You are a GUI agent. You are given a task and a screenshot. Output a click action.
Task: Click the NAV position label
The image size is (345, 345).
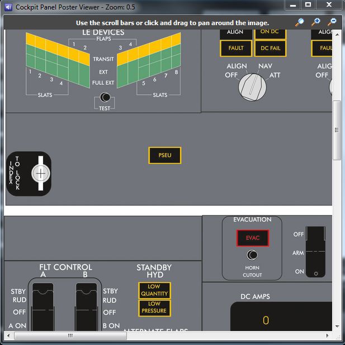(x=265, y=66)
